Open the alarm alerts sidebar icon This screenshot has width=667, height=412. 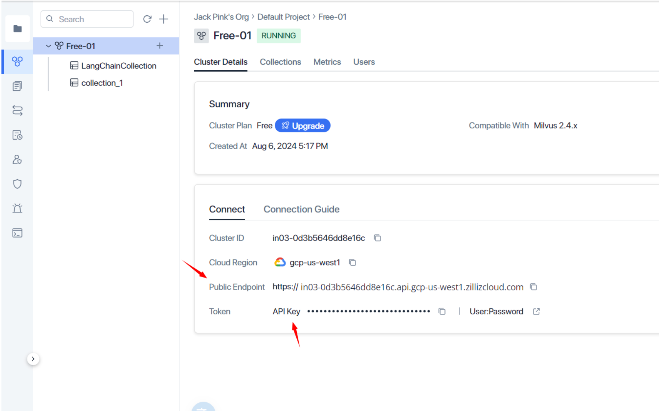point(17,208)
